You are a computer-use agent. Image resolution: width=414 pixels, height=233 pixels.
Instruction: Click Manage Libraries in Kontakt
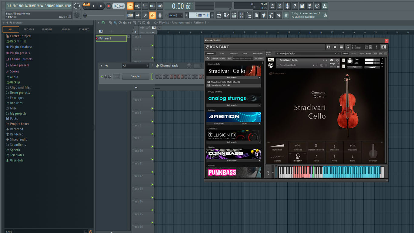(218, 58)
